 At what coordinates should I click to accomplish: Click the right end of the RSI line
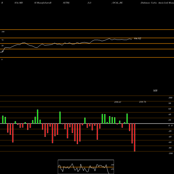pyautogui.click(x=132, y=39)
